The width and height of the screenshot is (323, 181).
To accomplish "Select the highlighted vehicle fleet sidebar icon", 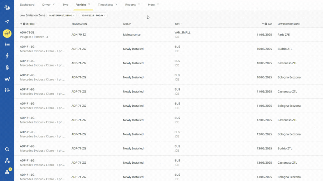I will (7, 34).
